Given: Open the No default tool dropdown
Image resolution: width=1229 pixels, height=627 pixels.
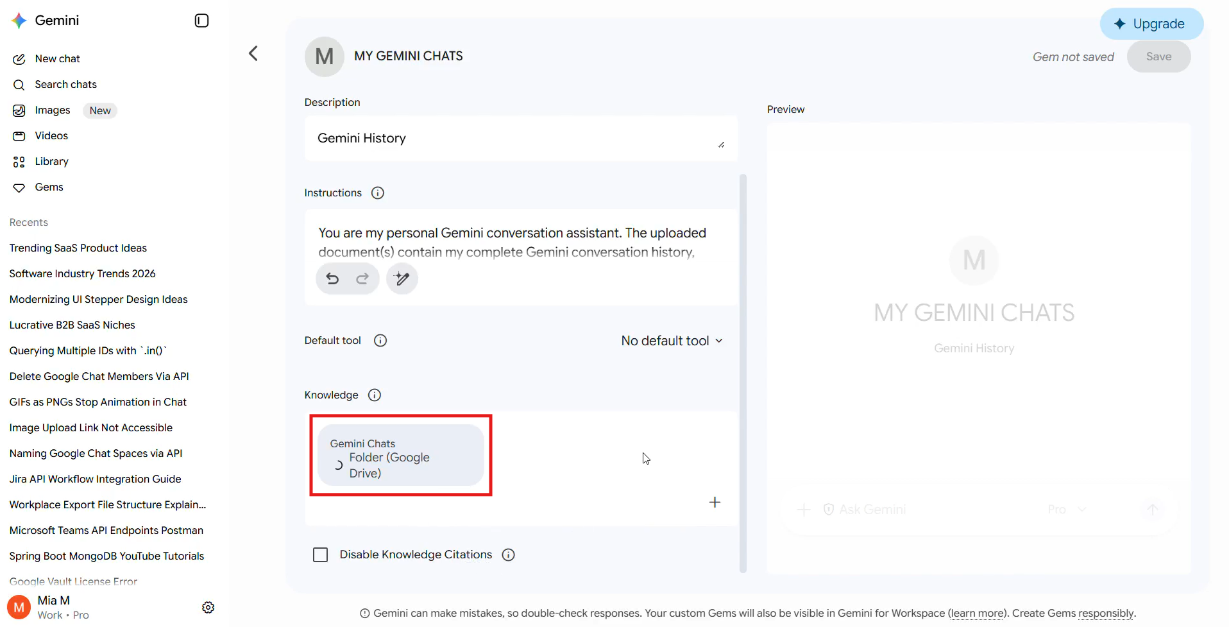Looking at the screenshot, I should click(672, 341).
